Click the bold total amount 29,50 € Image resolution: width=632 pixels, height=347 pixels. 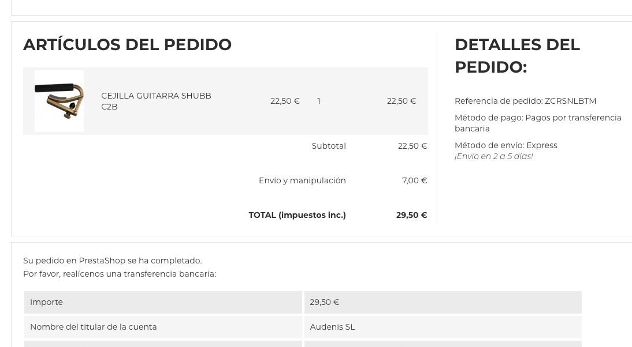(x=411, y=215)
